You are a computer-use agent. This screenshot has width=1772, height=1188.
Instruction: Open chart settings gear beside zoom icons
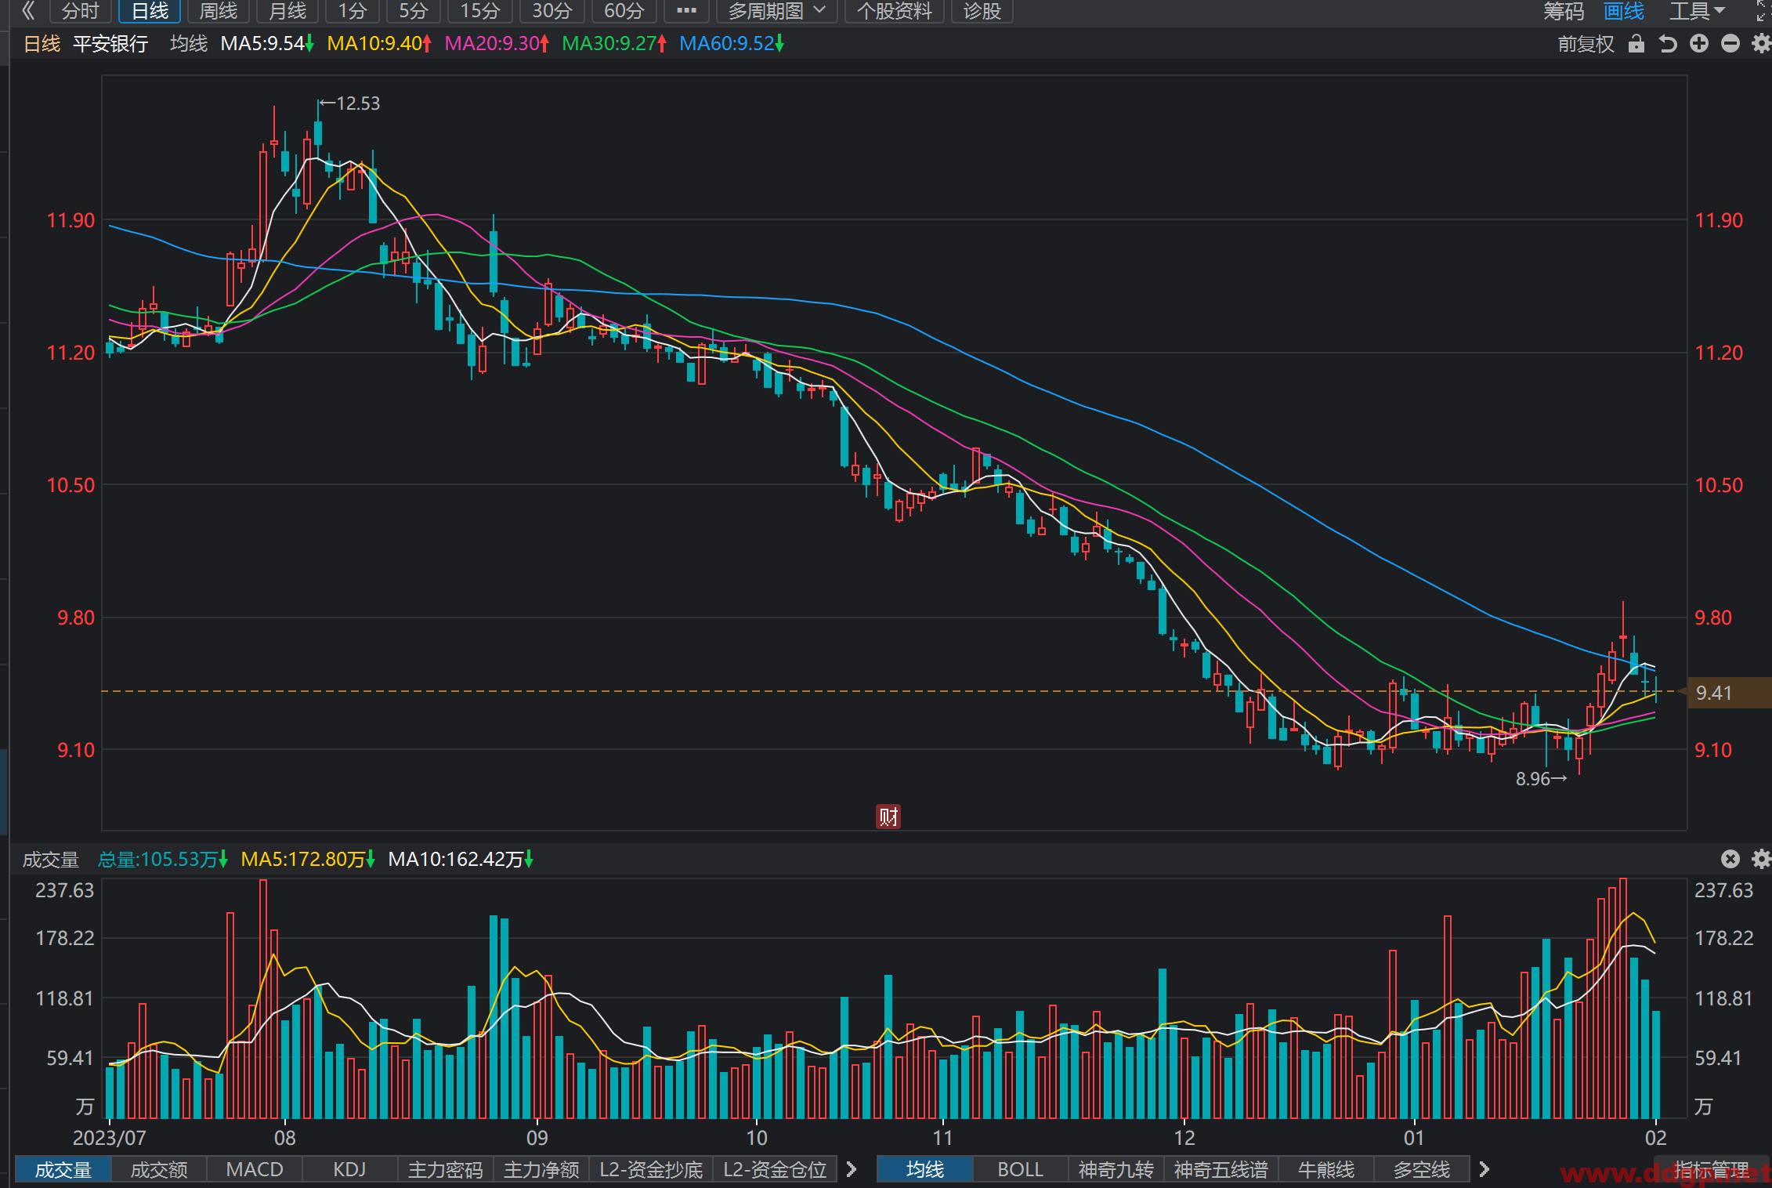[1761, 44]
